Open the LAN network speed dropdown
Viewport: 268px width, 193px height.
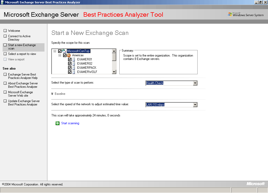click(195, 105)
